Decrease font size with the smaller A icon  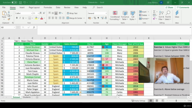[44, 13]
